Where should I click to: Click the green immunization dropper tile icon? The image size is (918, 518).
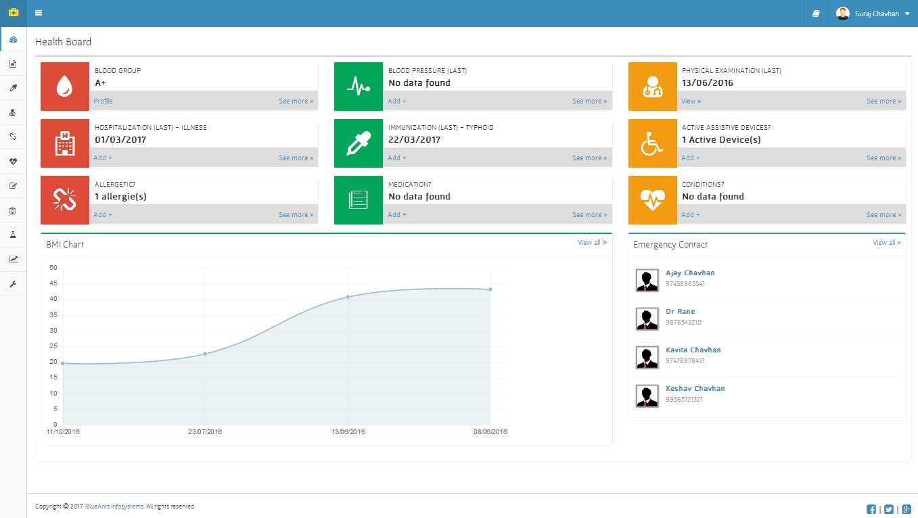point(359,143)
